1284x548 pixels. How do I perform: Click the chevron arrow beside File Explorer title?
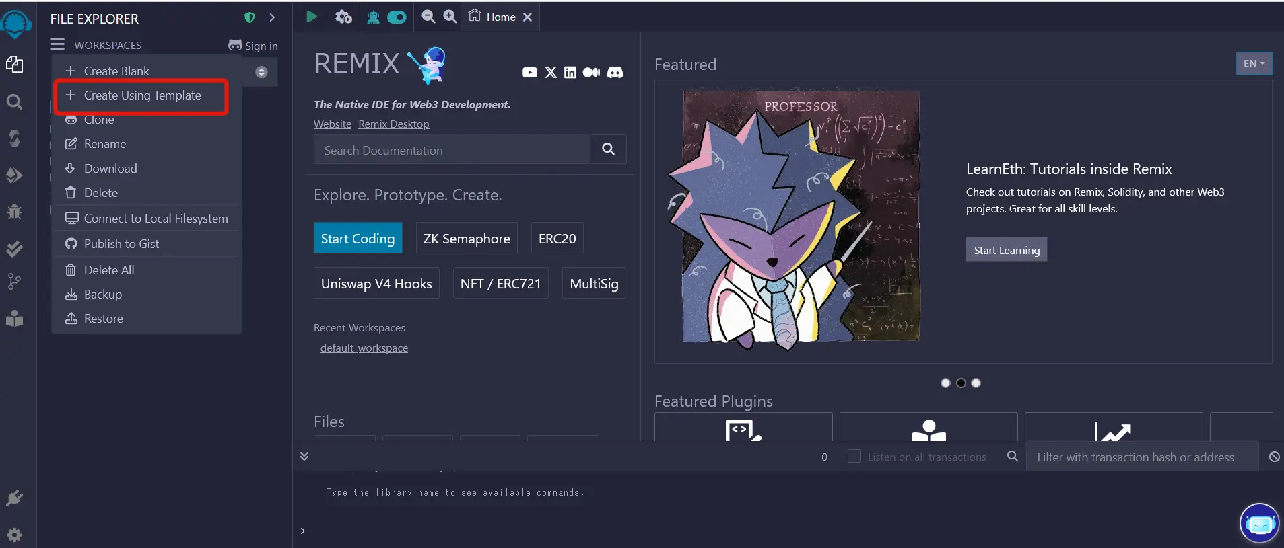[272, 17]
